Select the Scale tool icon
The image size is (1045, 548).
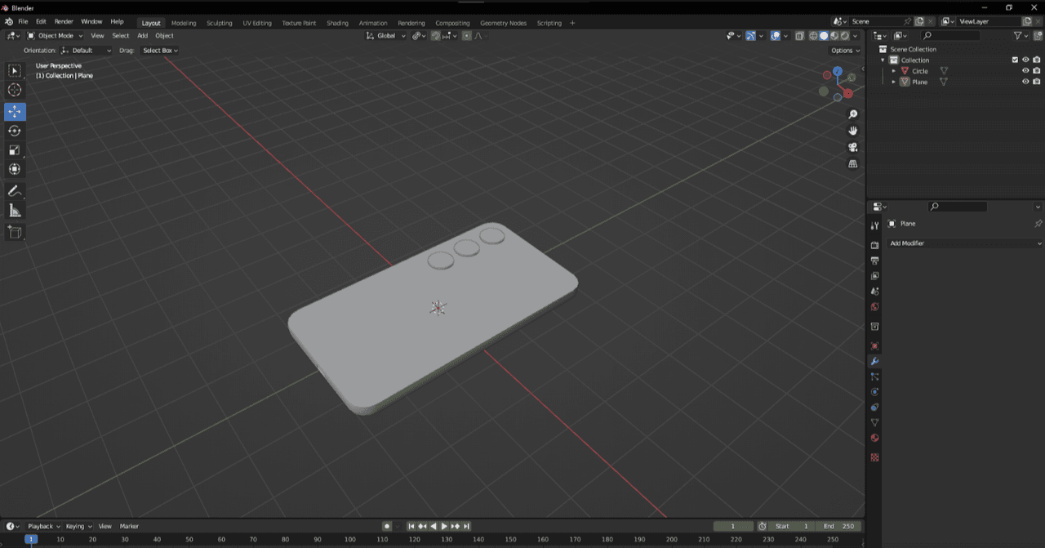[x=15, y=150]
